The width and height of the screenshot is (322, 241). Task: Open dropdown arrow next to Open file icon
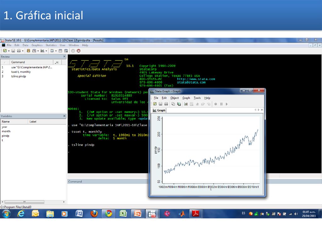9,51
